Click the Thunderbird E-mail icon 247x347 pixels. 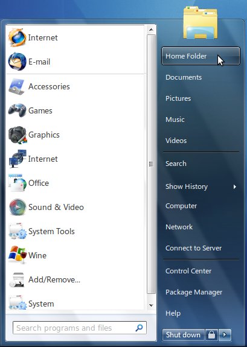[18, 62]
